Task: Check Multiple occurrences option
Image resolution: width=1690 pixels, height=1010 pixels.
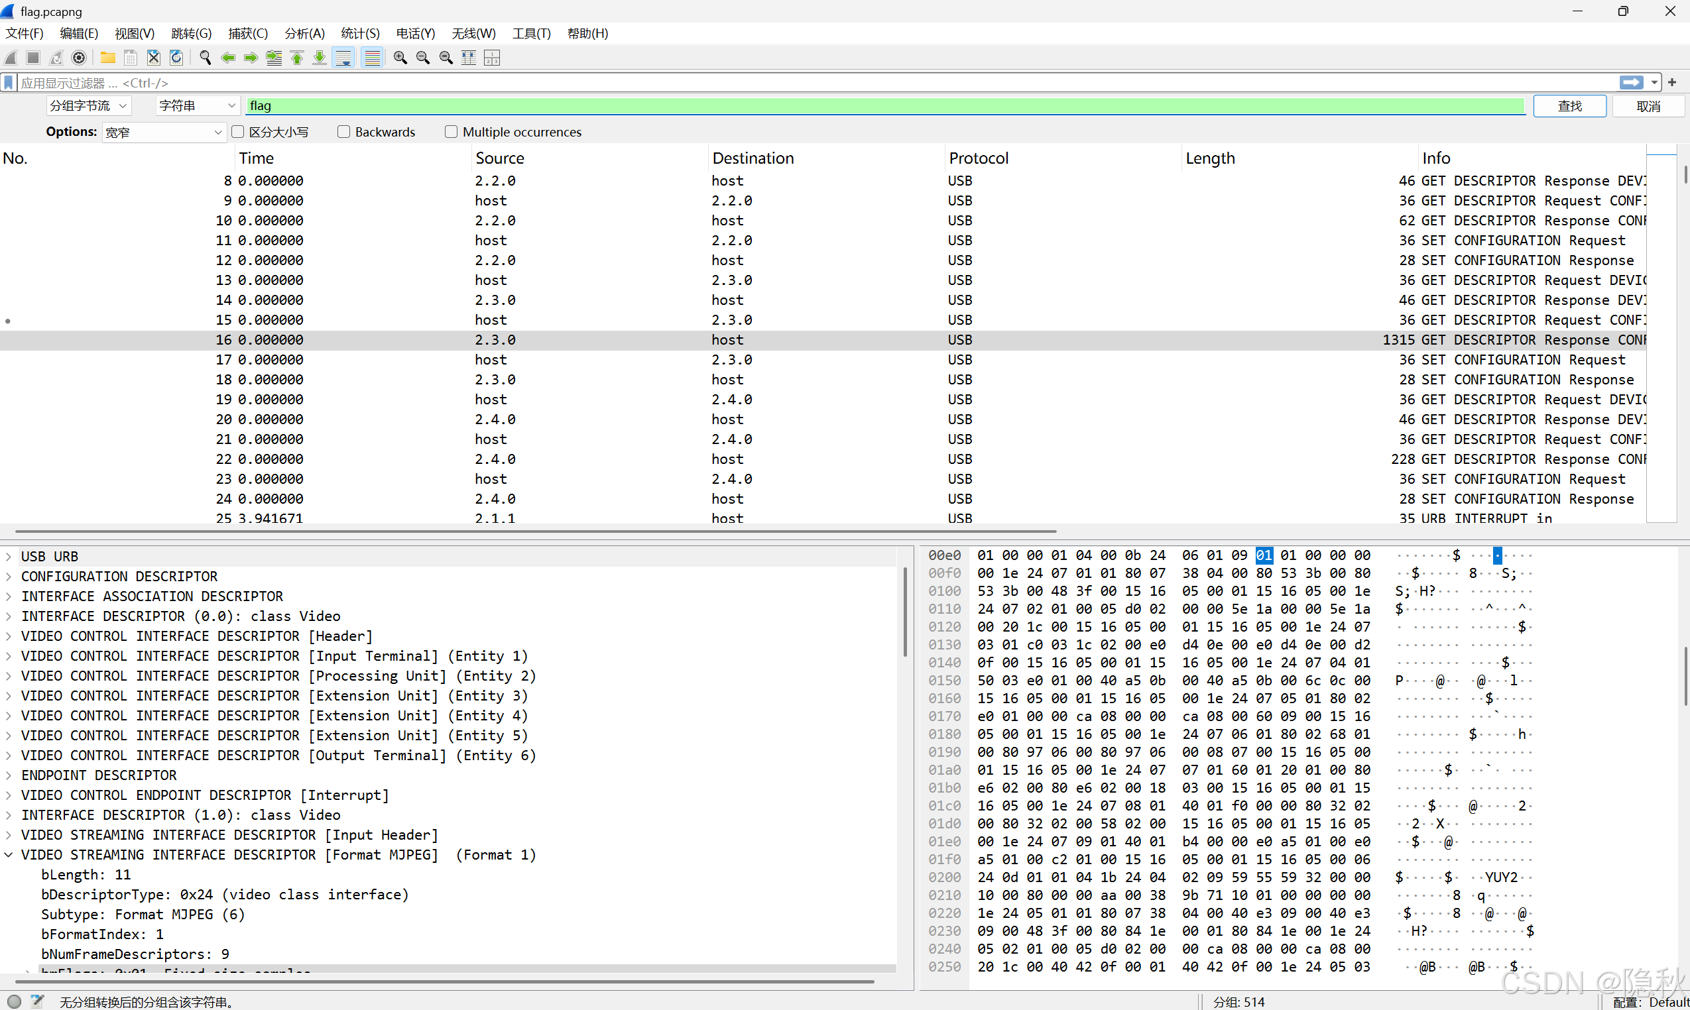Action: pyautogui.click(x=451, y=131)
